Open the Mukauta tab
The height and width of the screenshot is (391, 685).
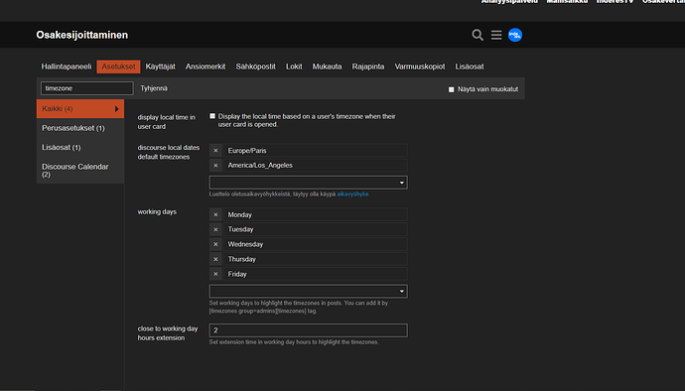(327, 66)
